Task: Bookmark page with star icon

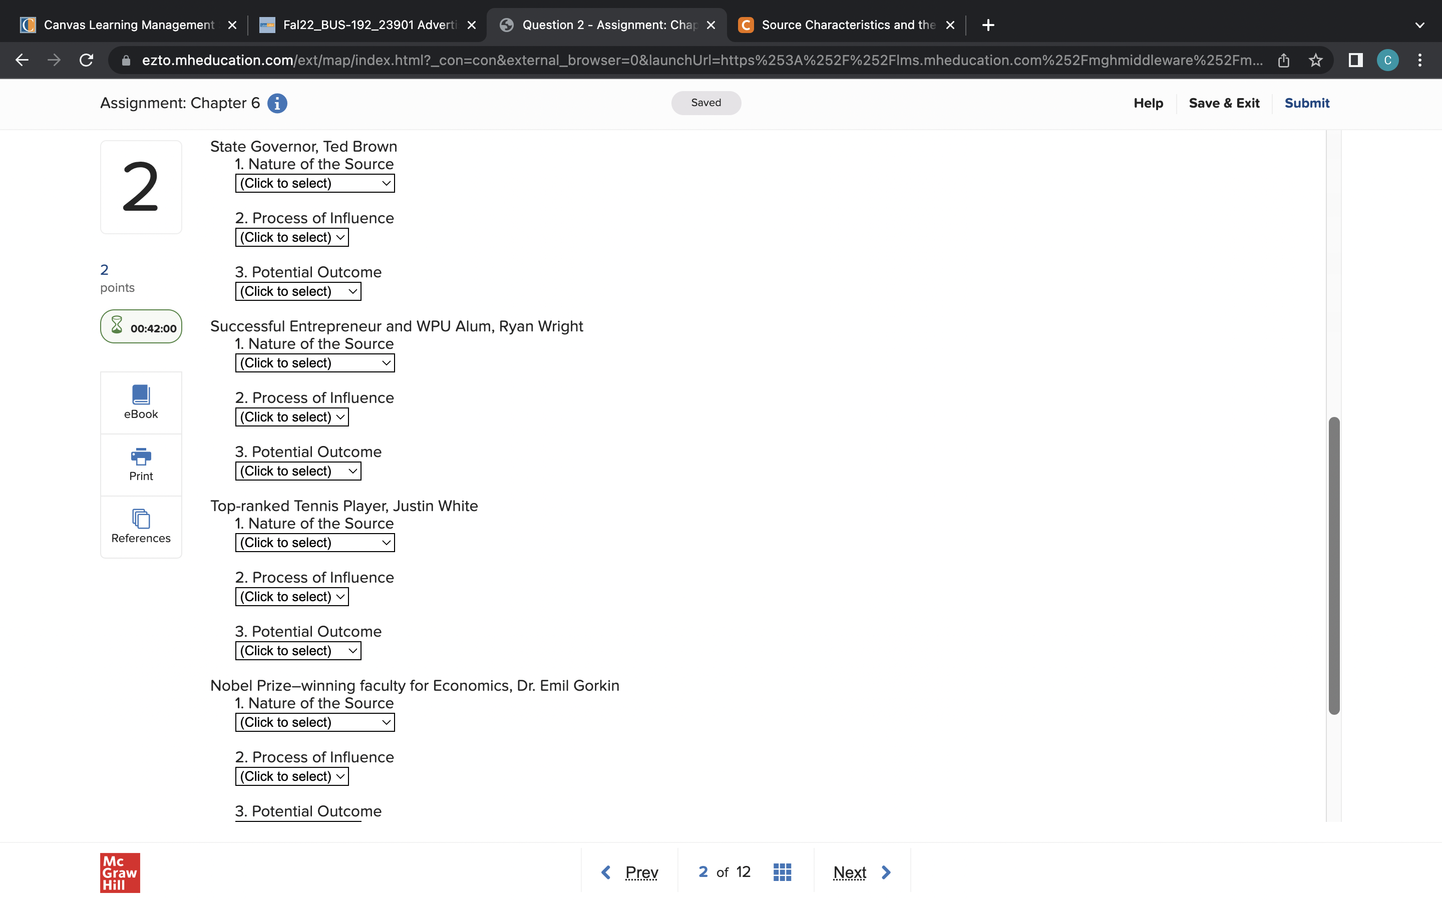Action: (1315, 60)
